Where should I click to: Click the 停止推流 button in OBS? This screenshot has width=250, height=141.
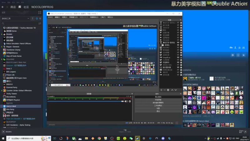[x=158, y=97]
